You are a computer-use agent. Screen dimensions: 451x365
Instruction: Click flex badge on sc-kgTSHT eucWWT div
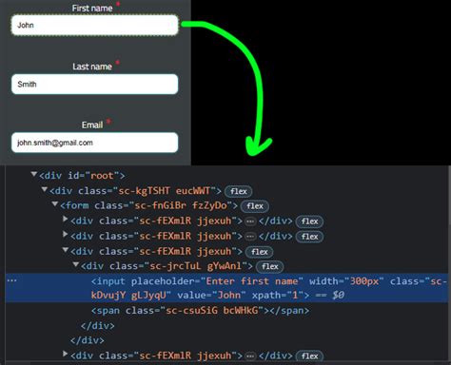click(239, 191)
